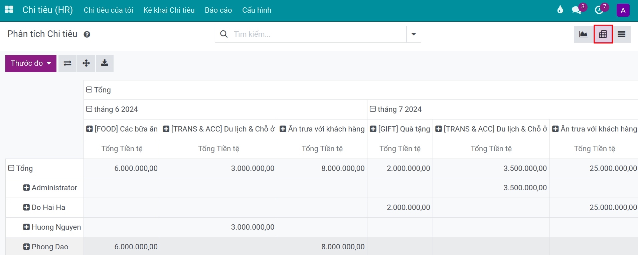This screenshot has width=638, height=255.
Task: Open the Thước đo measures dropdown
Action: pyautogui.click(x=31, y=63)
